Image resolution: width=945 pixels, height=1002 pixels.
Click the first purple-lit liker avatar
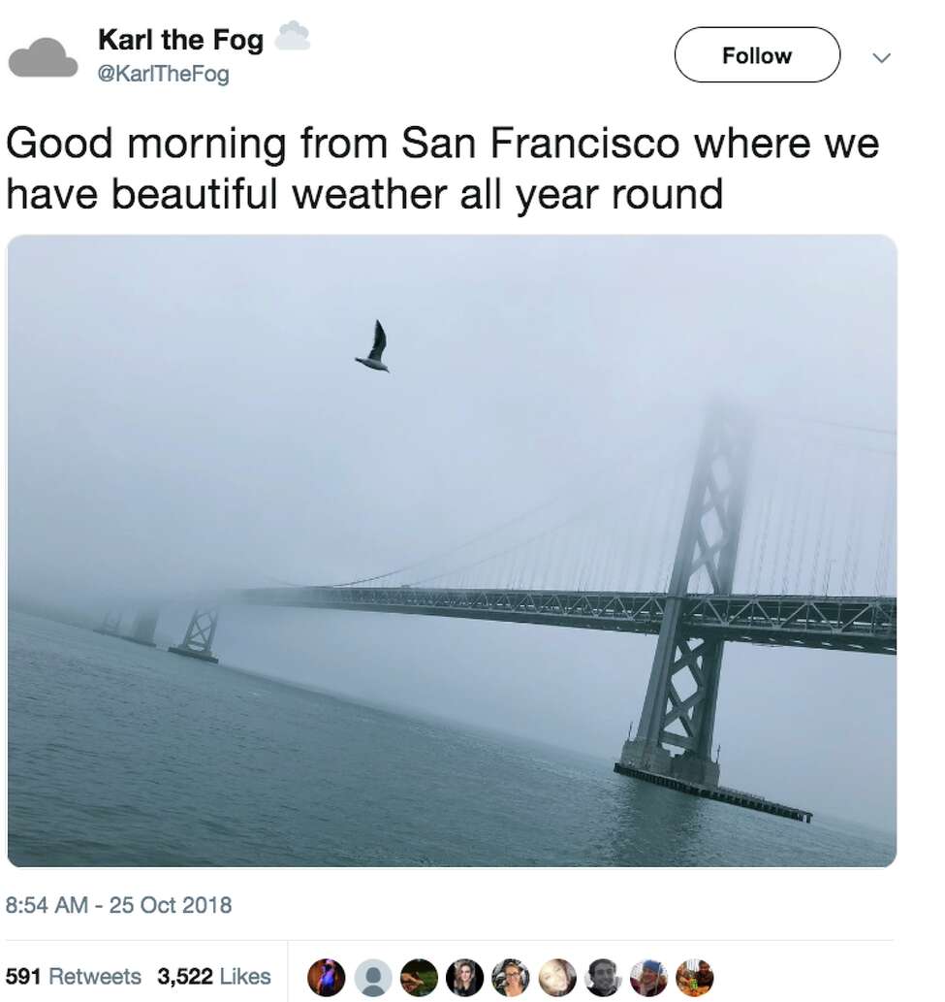coord(326,977)
